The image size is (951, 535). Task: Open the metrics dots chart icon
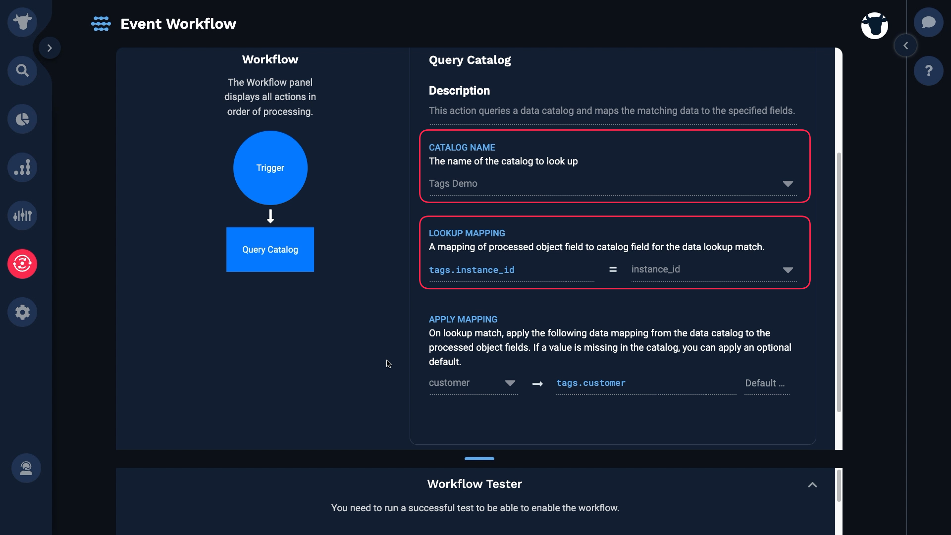coord(22,167)
